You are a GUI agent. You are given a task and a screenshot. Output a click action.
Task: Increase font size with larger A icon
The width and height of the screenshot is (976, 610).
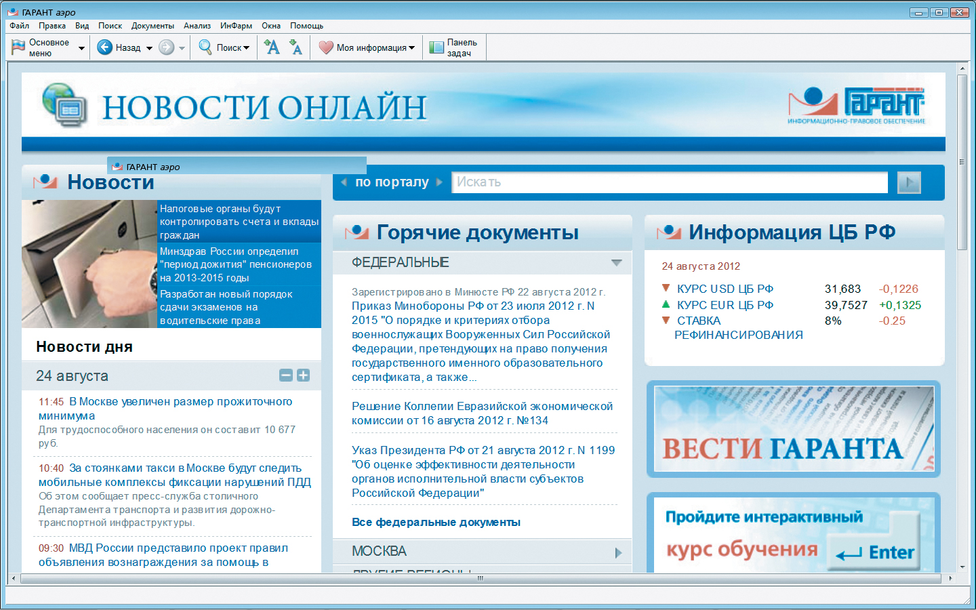(272, 47)
